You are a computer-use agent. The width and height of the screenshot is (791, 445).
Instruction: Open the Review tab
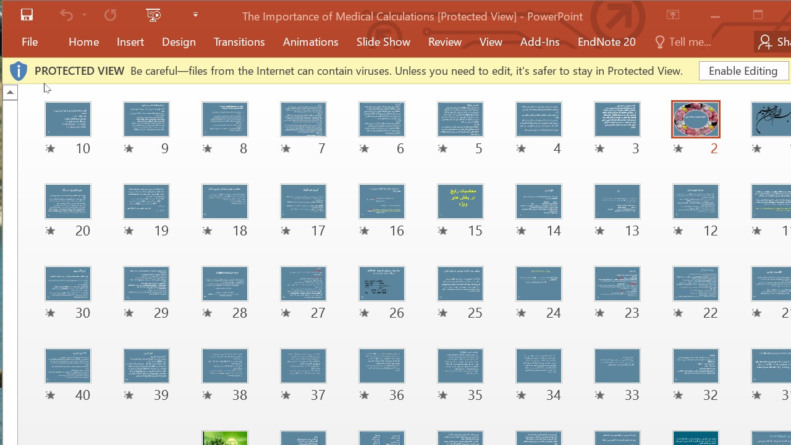[445, 42]
